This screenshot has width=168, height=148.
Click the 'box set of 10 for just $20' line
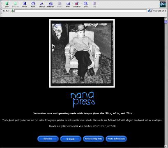pos(82,126)
